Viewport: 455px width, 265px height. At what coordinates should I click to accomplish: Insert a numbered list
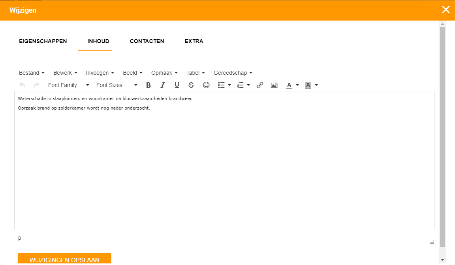pos(240,85)
